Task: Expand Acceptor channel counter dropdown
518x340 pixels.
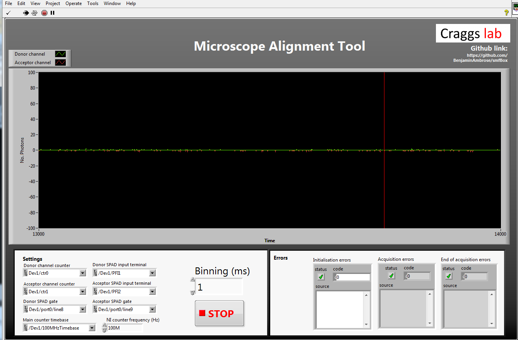Action: pos(82,292)
